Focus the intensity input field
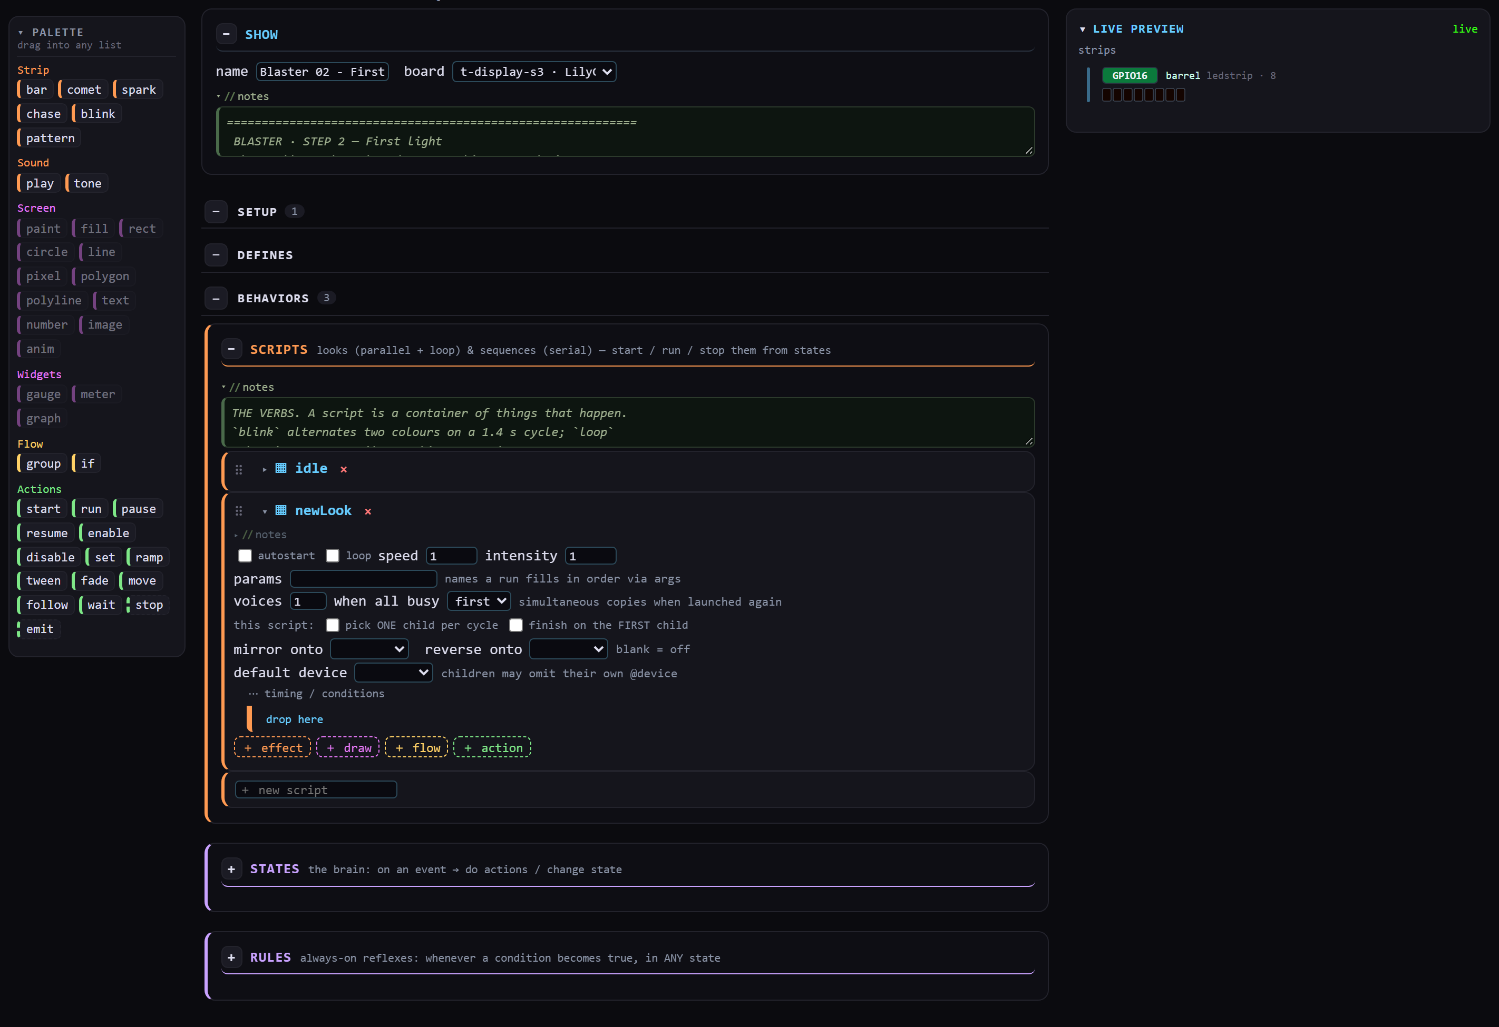Viewport: 1499px width, 1027px height. 591,556
